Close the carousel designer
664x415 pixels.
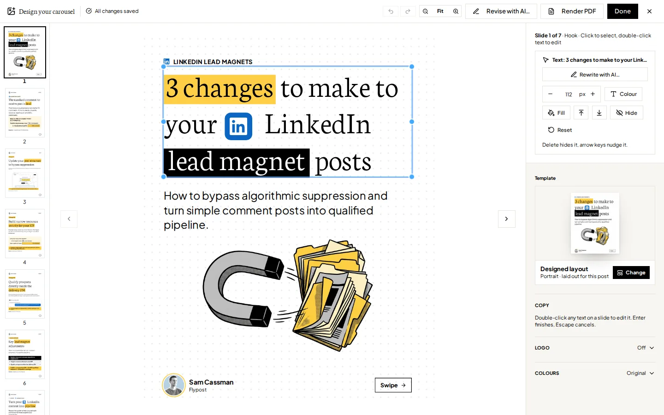coord(649,12)
